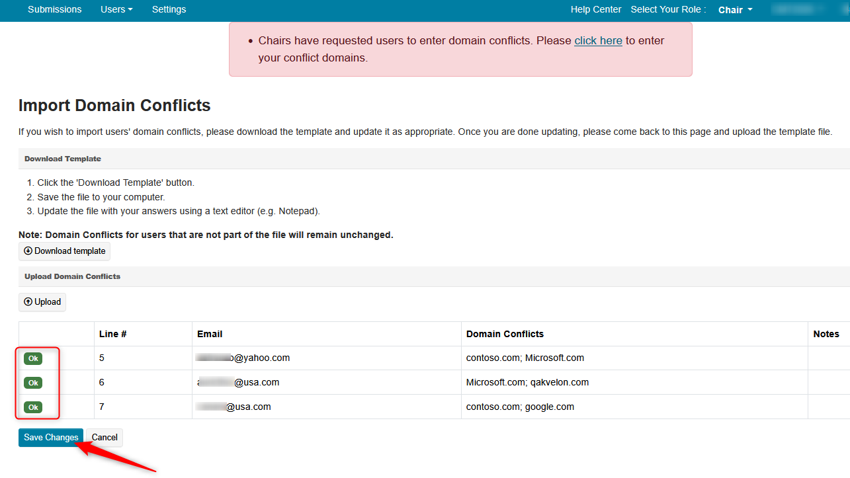Open the Help Center link
Image resolution: width=850 pixels, height=478 pixels.
(x=596, y=9)
